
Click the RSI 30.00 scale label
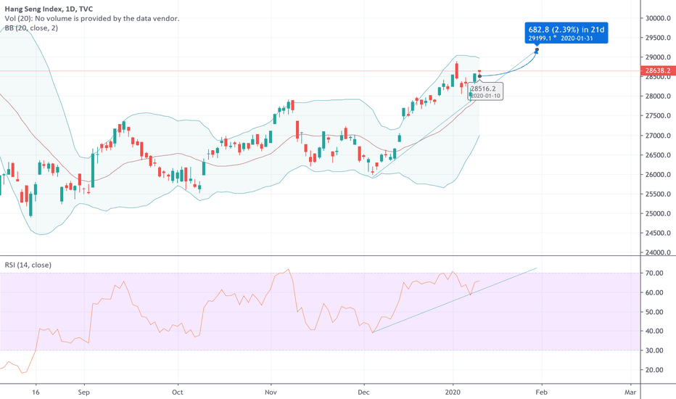[654, 350]
